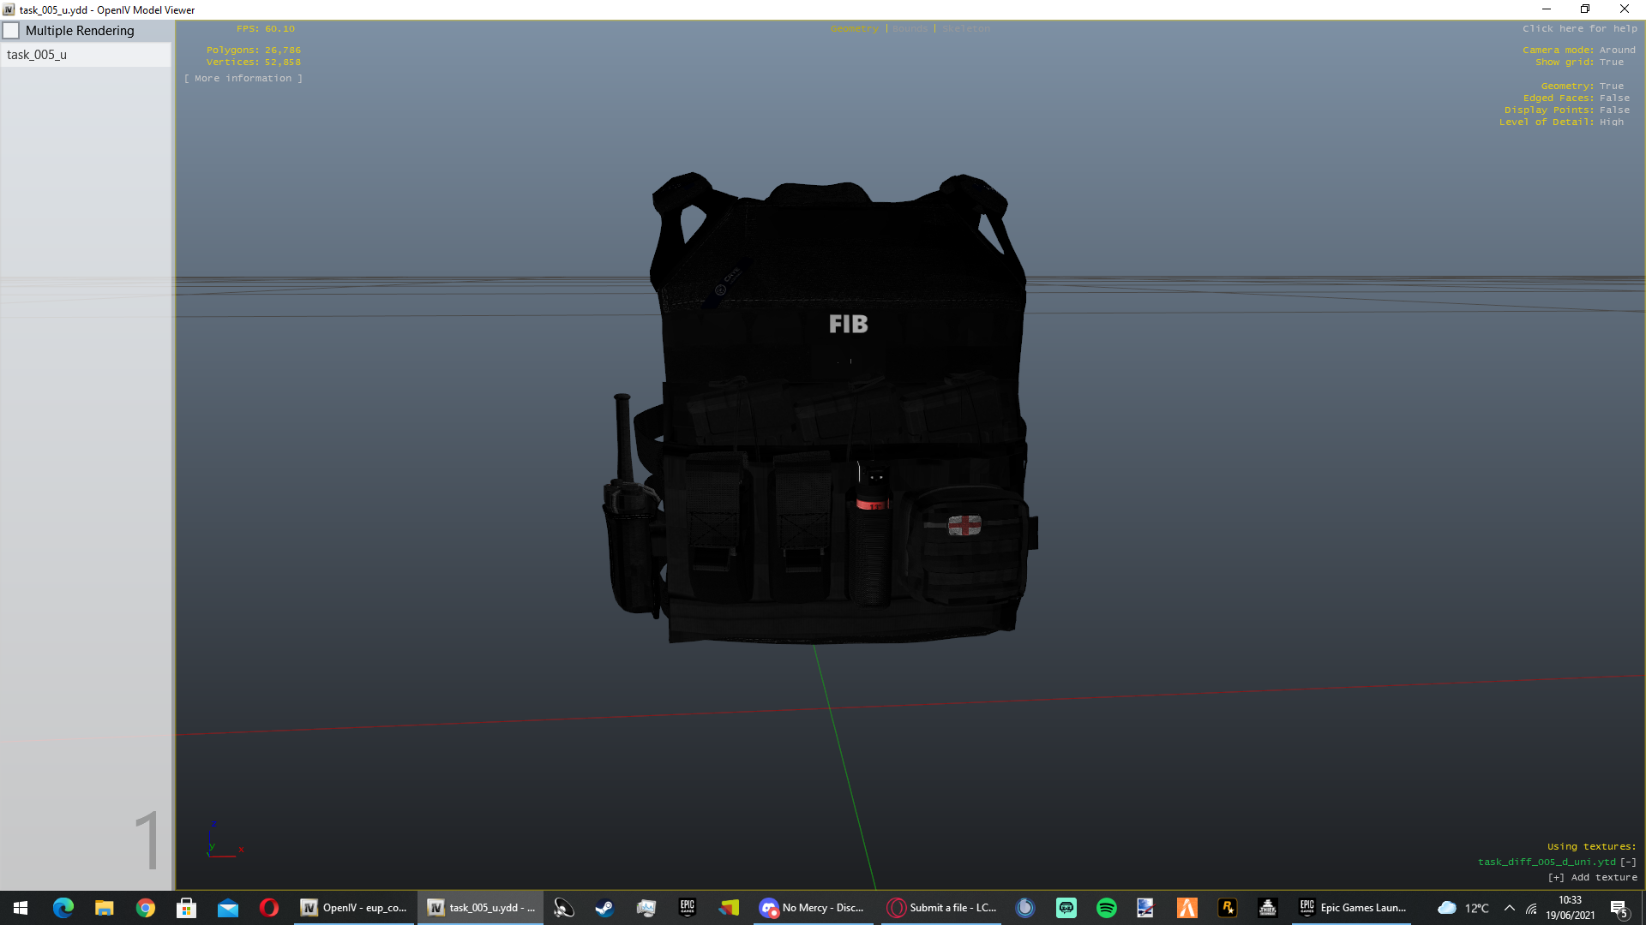Open Epic Games Launcher taskbar window
Viewport: 1646px width, 925px height.
[1353, 908]
